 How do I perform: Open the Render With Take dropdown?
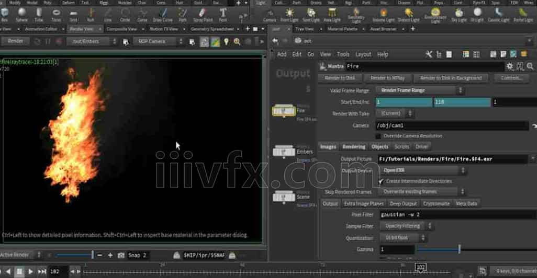[395, 113]
